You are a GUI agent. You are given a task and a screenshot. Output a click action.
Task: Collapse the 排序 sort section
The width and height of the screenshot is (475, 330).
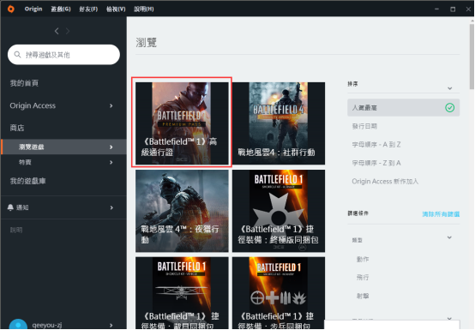[x=449, y=88]
